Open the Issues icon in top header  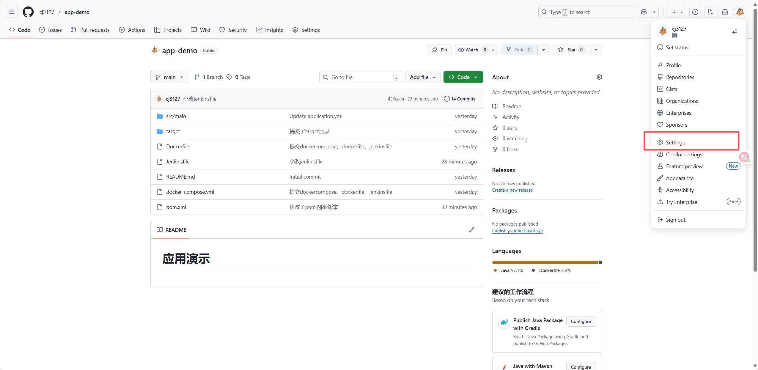[695, 12]
